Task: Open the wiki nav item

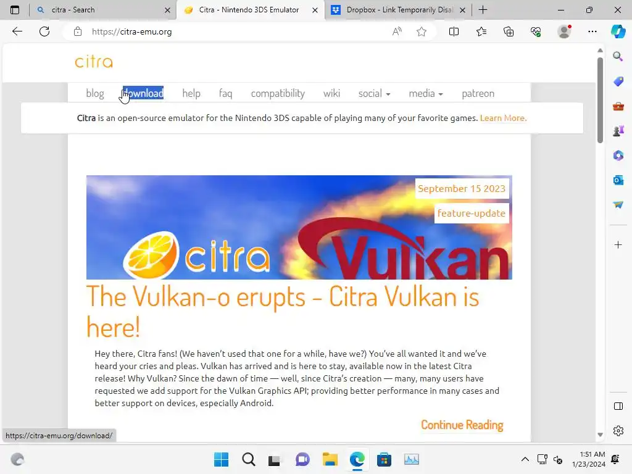Action: [331, 93]
